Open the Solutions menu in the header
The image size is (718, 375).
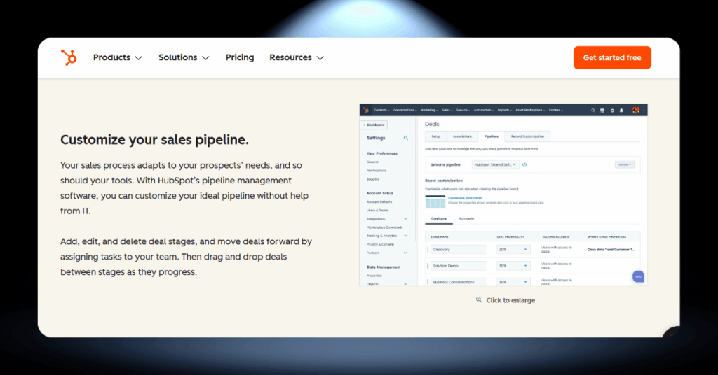coord(184,57)
